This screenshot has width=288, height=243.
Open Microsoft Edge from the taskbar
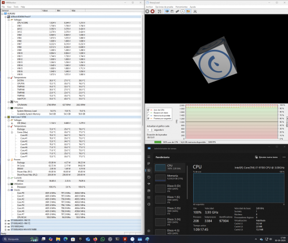pos(65,239)
